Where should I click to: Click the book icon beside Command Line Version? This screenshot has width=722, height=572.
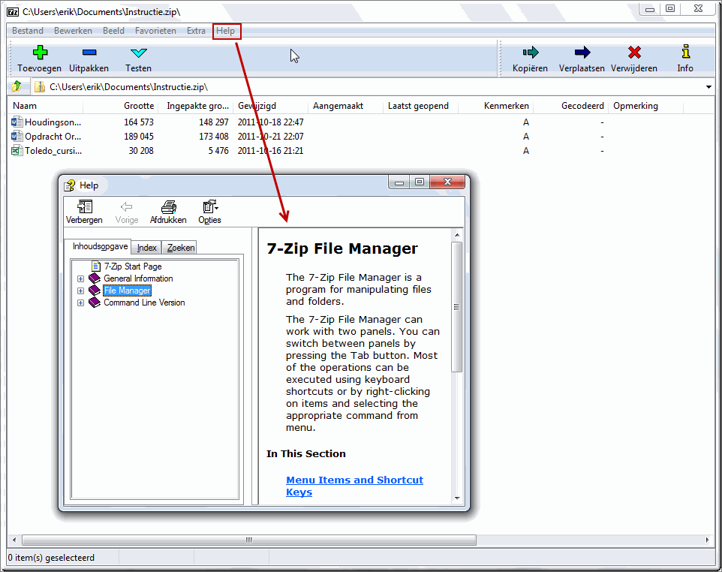(x=95, y=302)
